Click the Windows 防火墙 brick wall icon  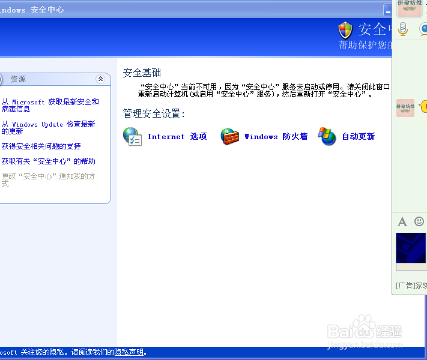coord(230,136)
